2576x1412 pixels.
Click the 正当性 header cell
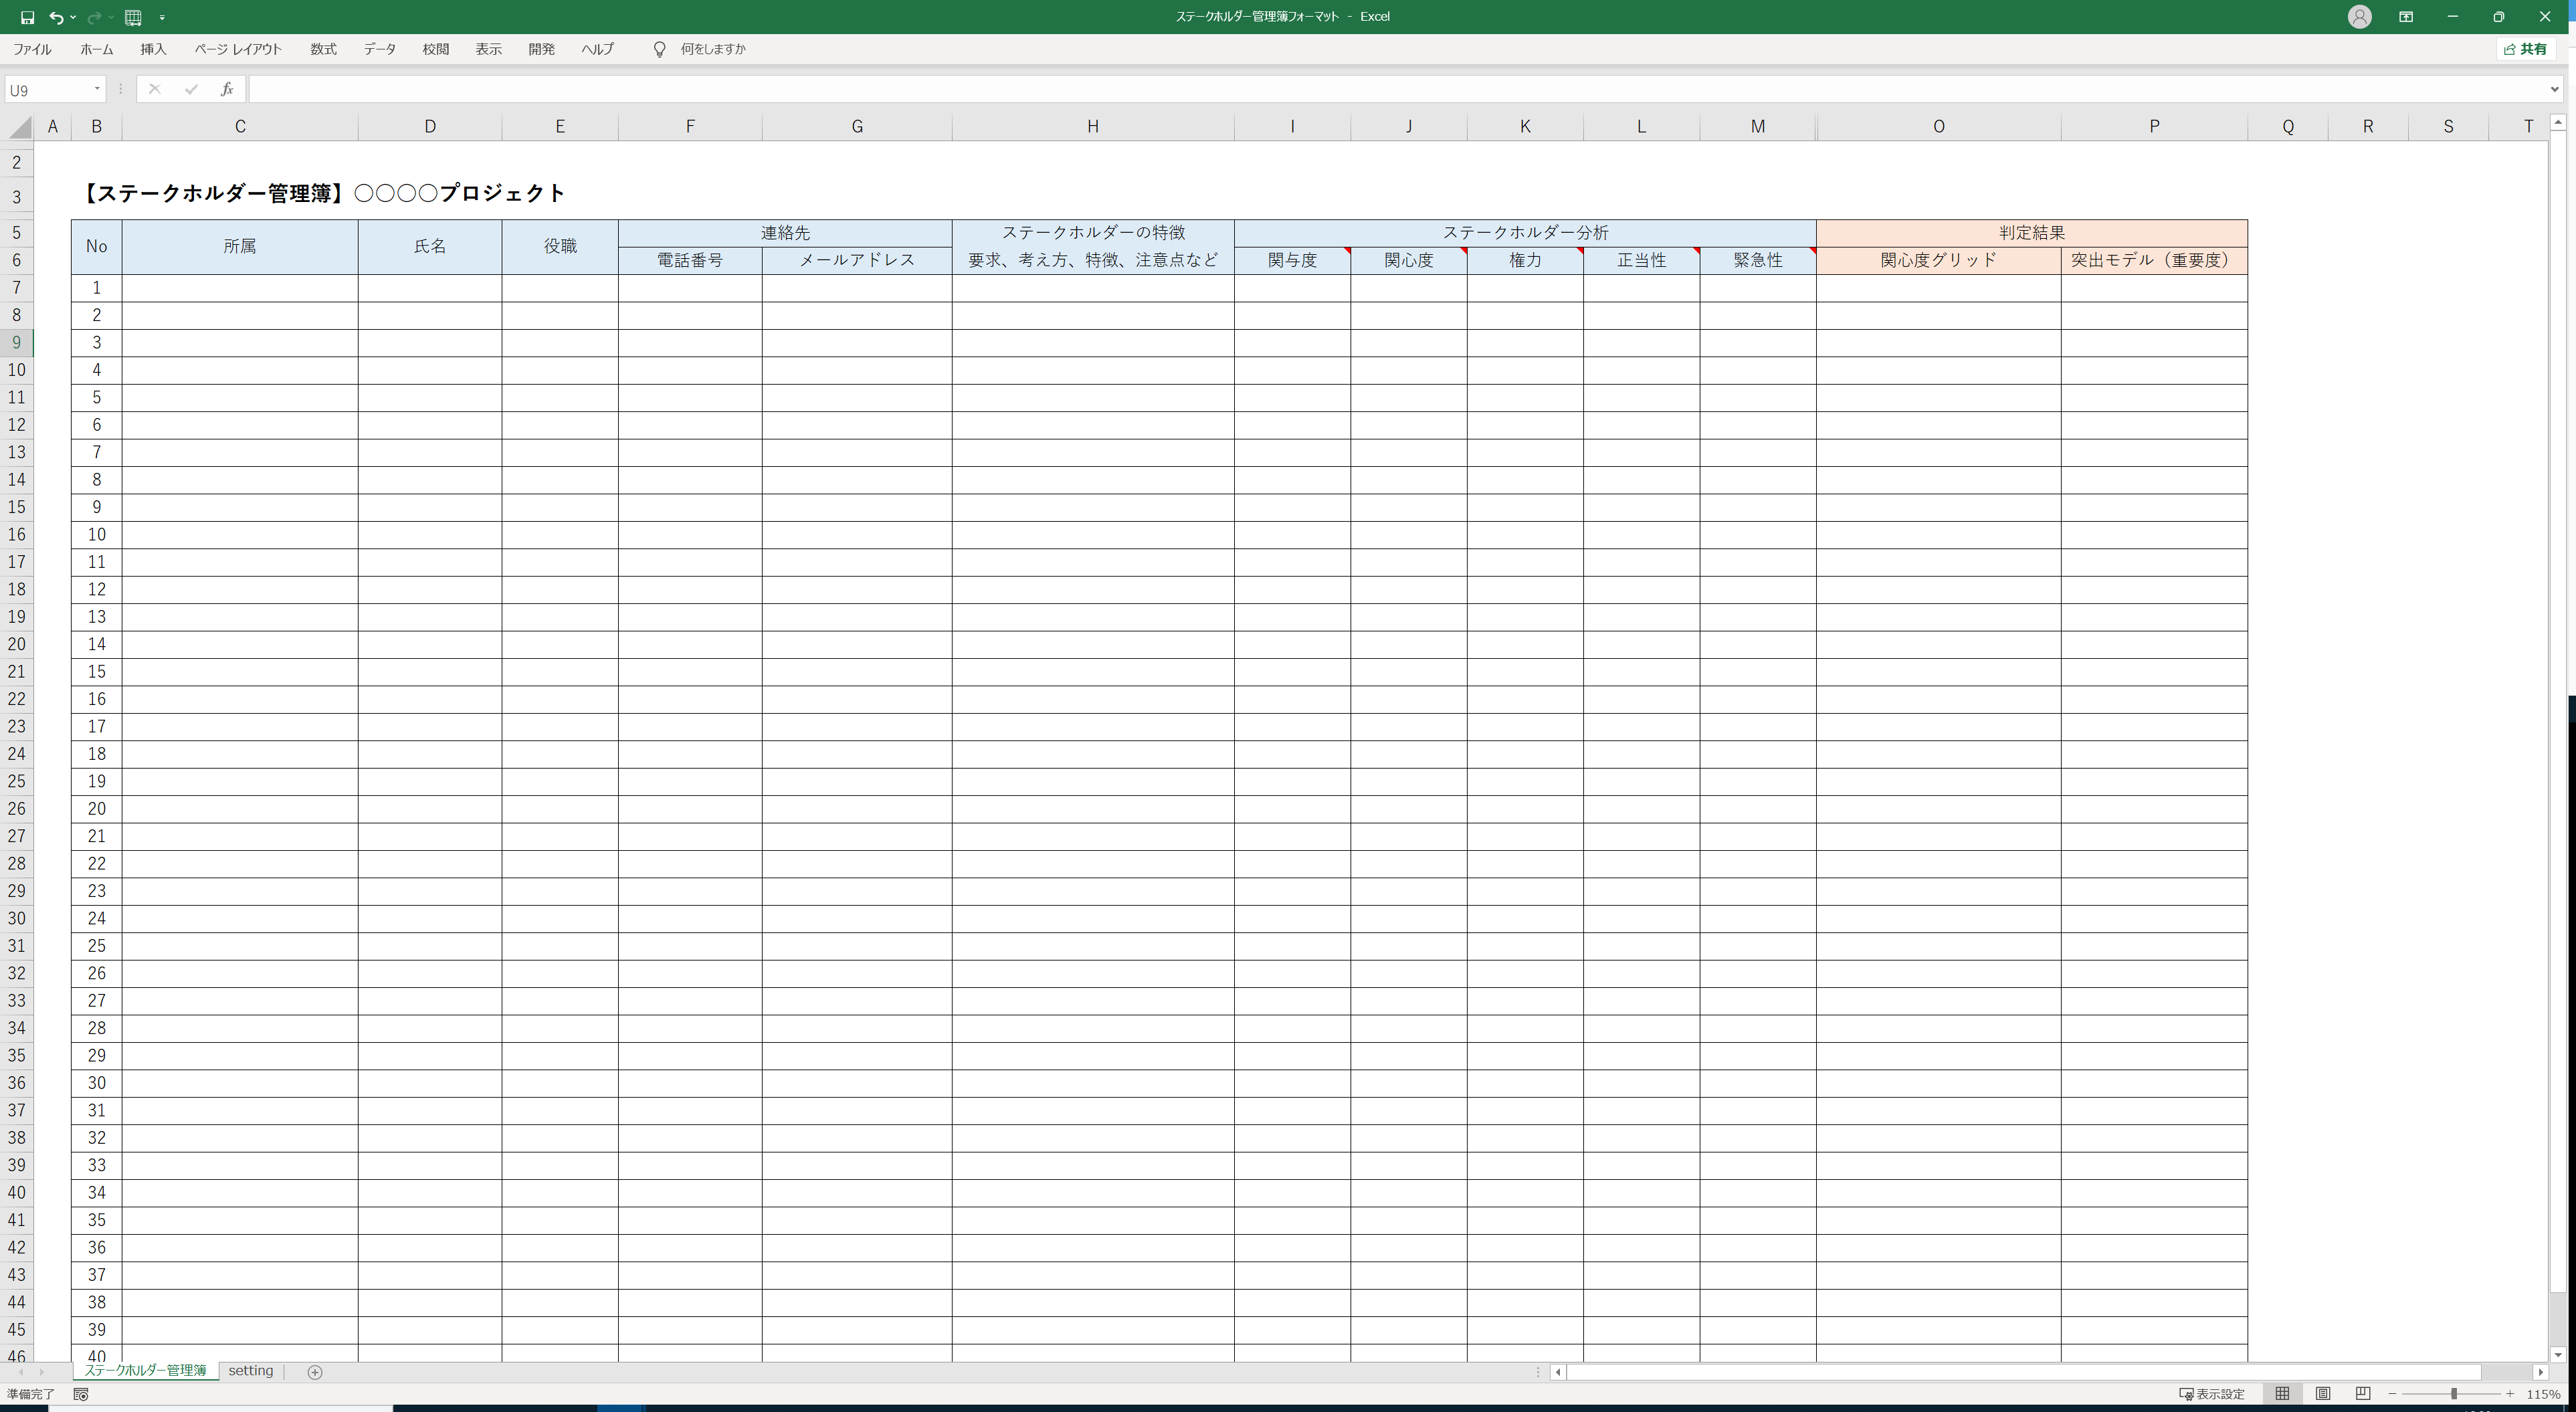pyautogui.click(x=1641, y=260)
